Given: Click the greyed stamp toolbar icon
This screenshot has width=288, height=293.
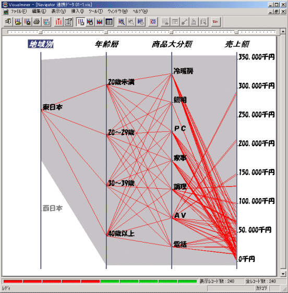Looking at the screenshot, I should click(x=194, y=22).
